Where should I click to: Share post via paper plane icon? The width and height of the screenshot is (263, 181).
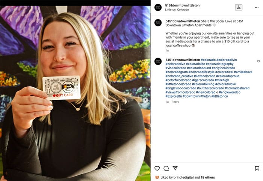[175, 168]
